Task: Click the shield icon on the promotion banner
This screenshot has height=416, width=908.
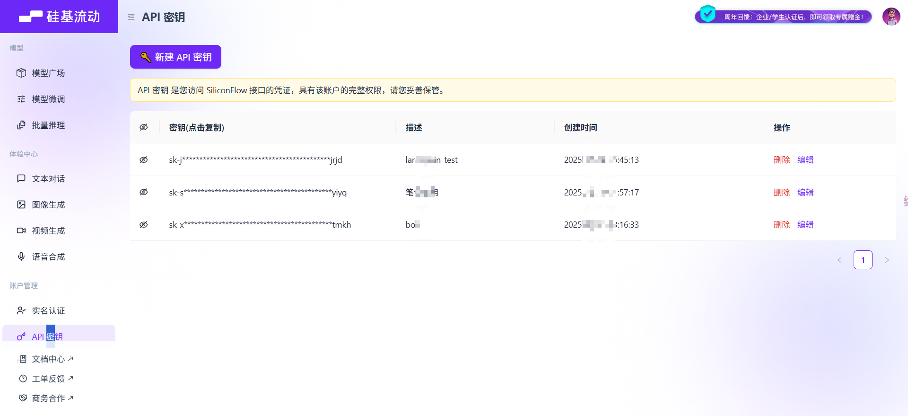Action: [707, 14]
